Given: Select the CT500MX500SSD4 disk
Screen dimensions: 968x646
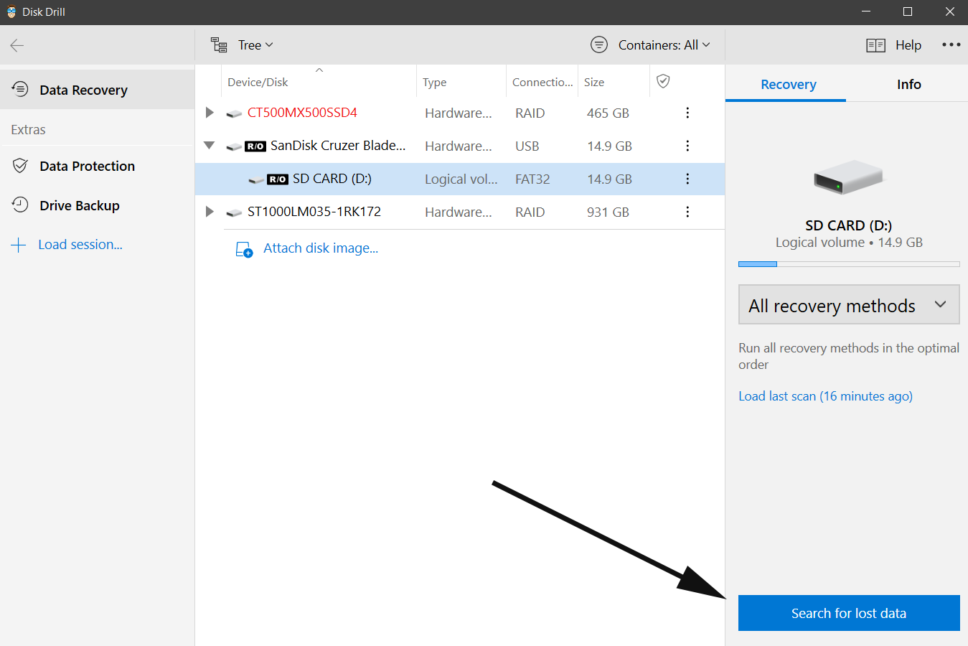Looking at the screenshot, I should 302,113.
